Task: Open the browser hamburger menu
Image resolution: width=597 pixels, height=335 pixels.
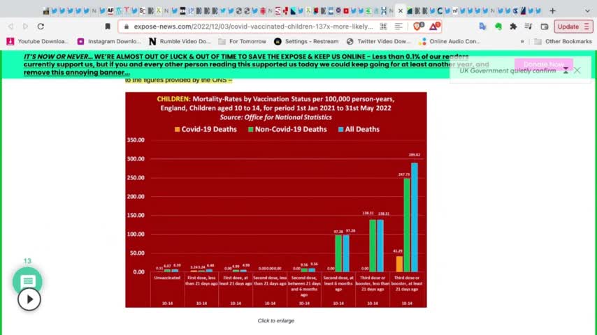Action: (587, 27)
